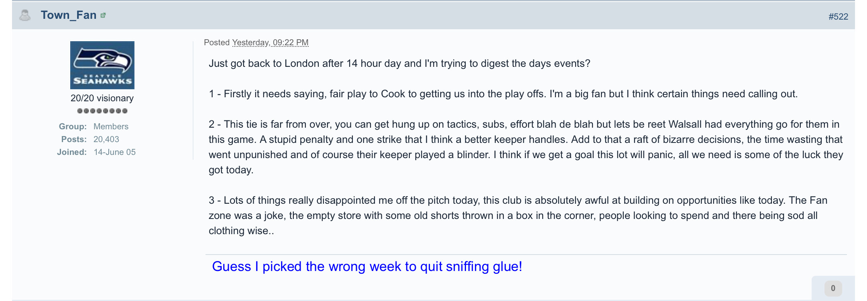Click the Seattle Seahawks avatar image

click(102, 65)
